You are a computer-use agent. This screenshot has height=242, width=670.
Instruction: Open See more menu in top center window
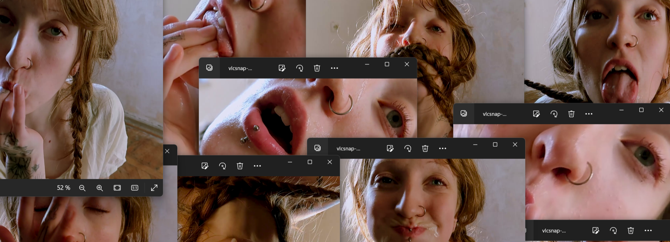pos(334,68)
